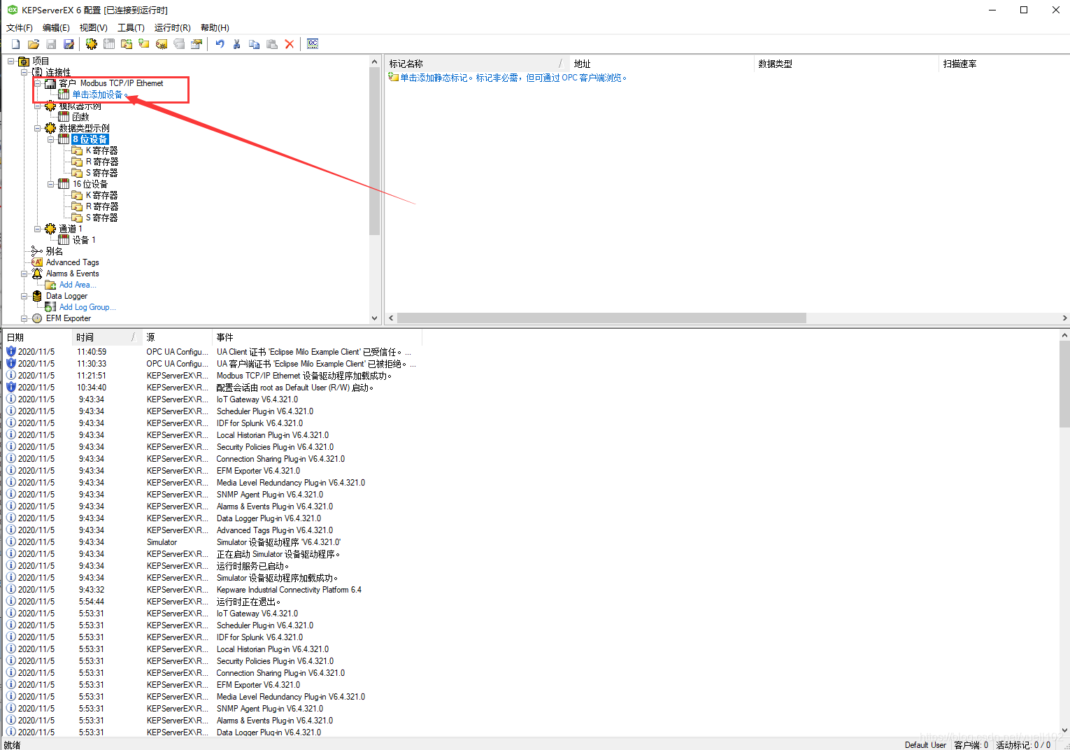Viewport: 1070px width, 750px height.
Task: Click the Modbus TCP/IP Ethernet channel icon
Action: (50, 83)
